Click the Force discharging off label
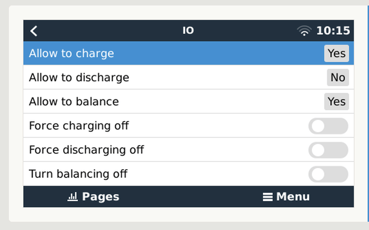369x230 pixels. (x=86, y=150)
